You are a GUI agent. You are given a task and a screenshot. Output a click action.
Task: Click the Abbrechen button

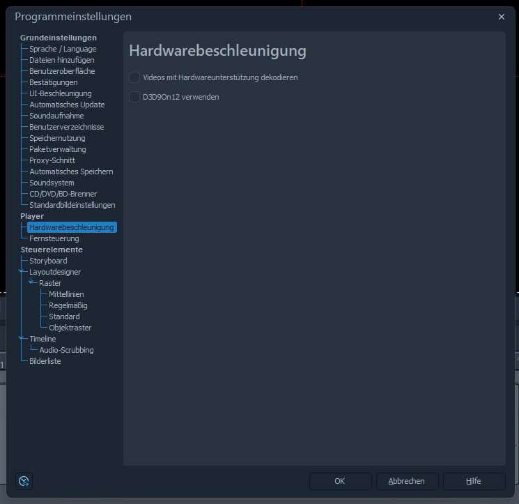[x=406, y=481]
